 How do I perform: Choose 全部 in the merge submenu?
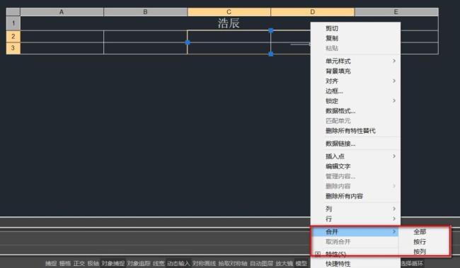coord(420,232)
